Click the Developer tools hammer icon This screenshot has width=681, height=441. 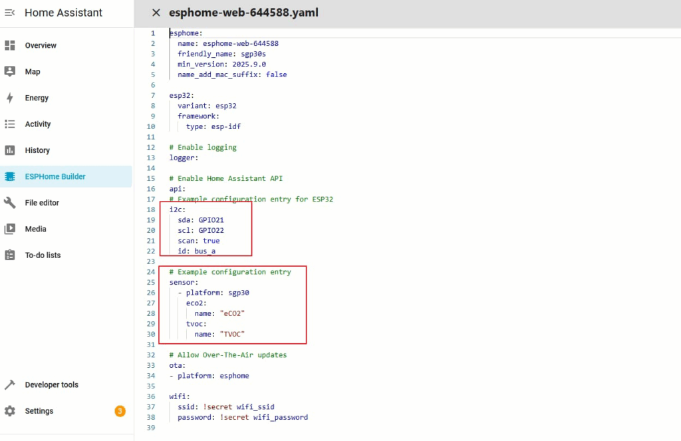coord(10,385)
